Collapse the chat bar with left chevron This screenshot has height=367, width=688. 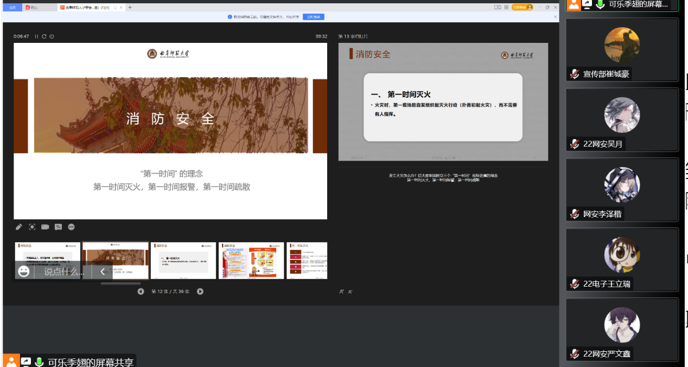pyautogui.click(x=103, y=271)
